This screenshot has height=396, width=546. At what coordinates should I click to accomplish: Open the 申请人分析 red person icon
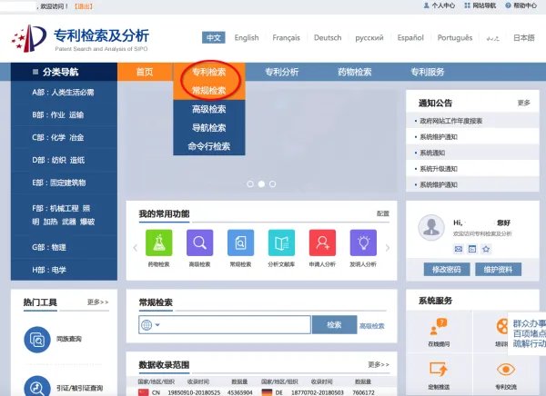[x=322, y=243]
